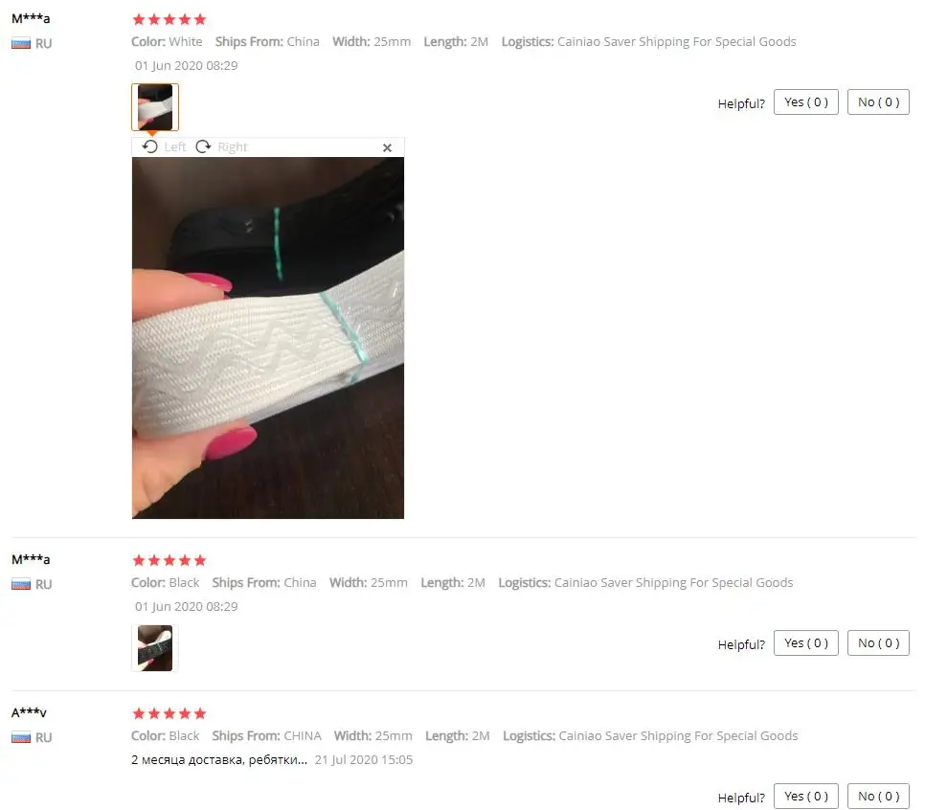The width and height of the screenshot is (925, 810).
Task: Click the five-star rating of first review
Action: coord(169,19)
